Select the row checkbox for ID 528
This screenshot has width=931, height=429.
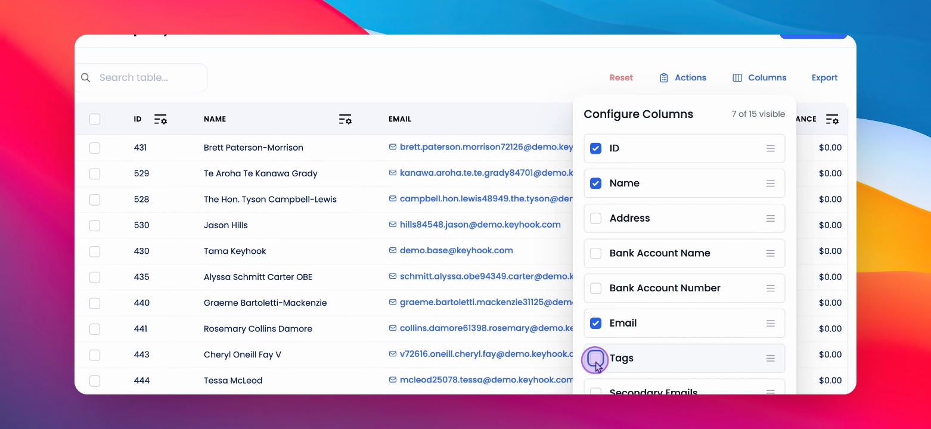(x=95, y=200)
